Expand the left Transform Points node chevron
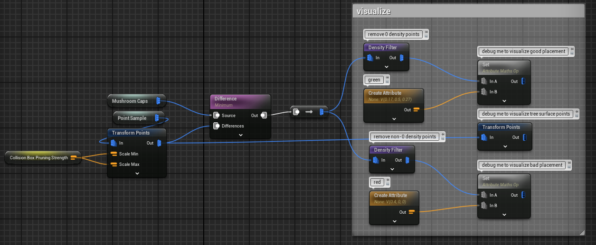The image size is (596, 245). [137, 173]
